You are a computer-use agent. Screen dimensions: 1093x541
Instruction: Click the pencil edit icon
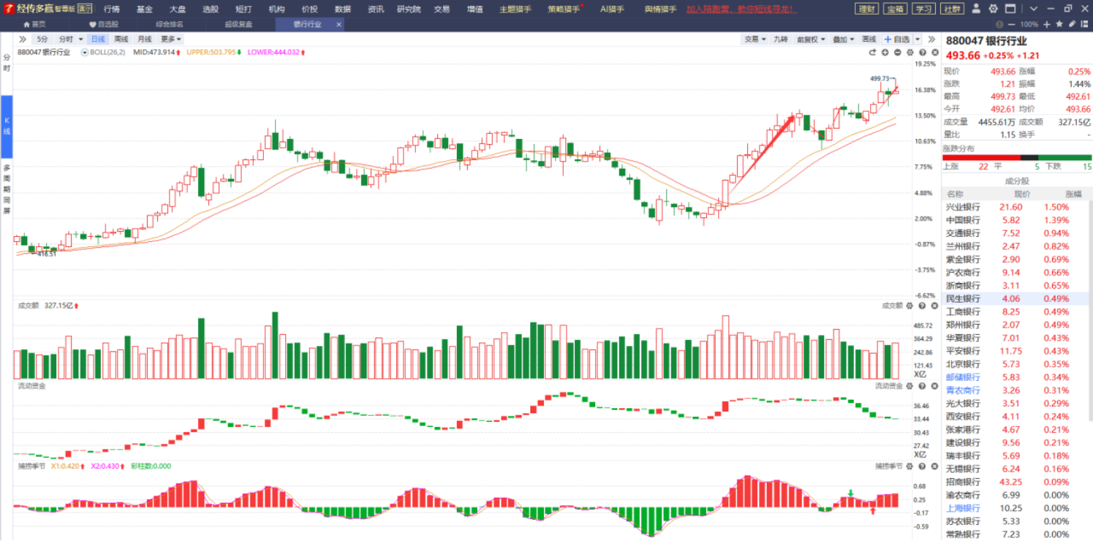pyautogui.click(x=1072, y=24)
